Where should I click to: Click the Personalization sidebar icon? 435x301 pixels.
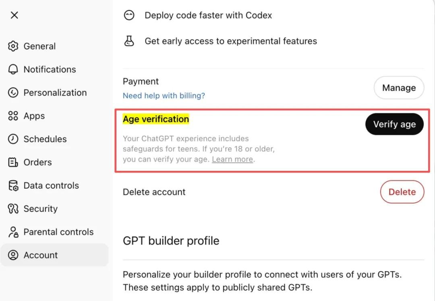click(x=13, y=93)
